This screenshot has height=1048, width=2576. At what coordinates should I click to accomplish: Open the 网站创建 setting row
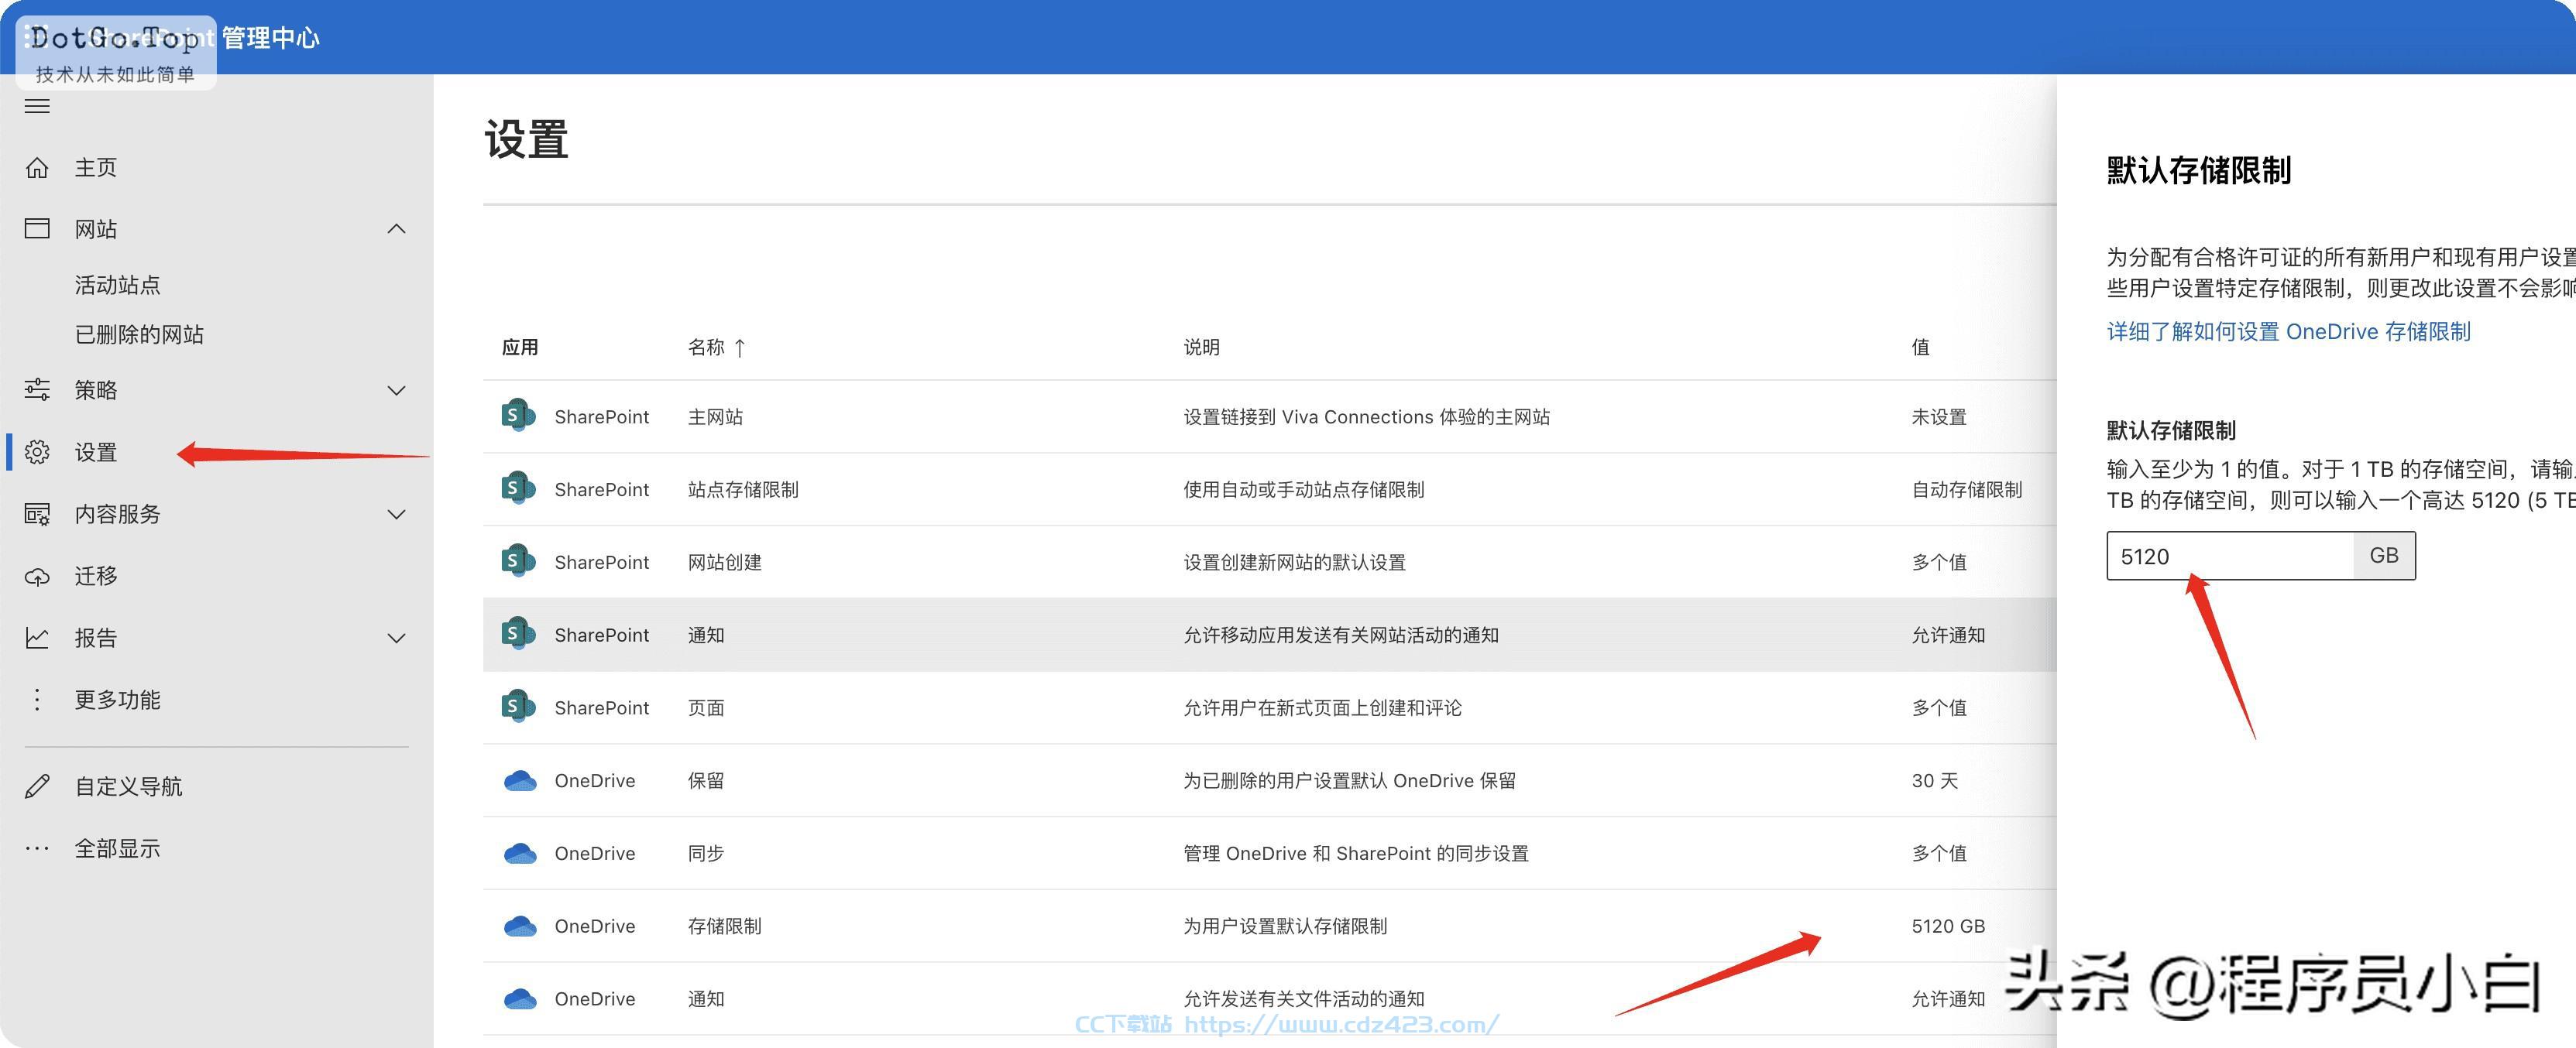(x=1269, y=561)
